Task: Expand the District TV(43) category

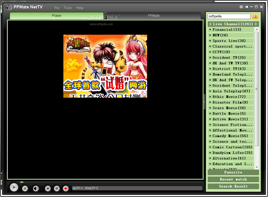Action: pos(231,69)
